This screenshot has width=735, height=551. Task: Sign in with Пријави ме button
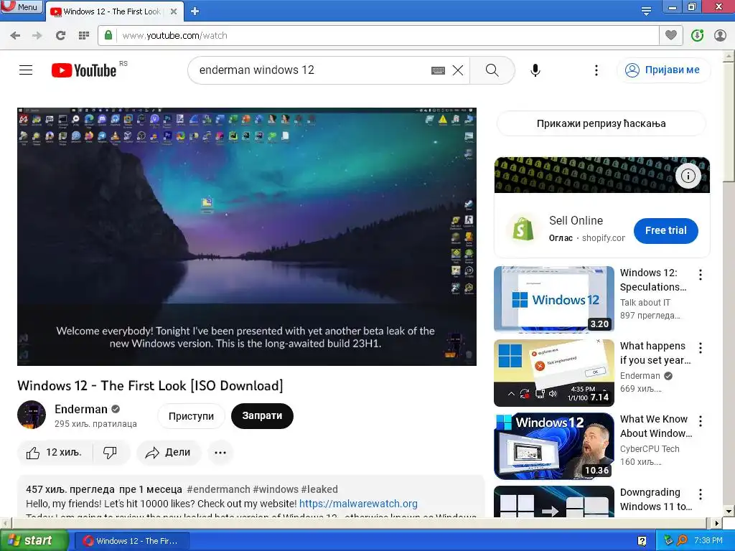pos(664,70)
